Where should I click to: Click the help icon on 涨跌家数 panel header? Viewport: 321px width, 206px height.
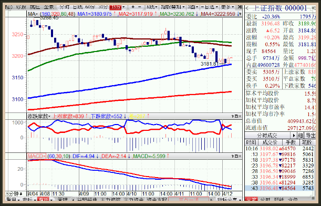(233, 116)
